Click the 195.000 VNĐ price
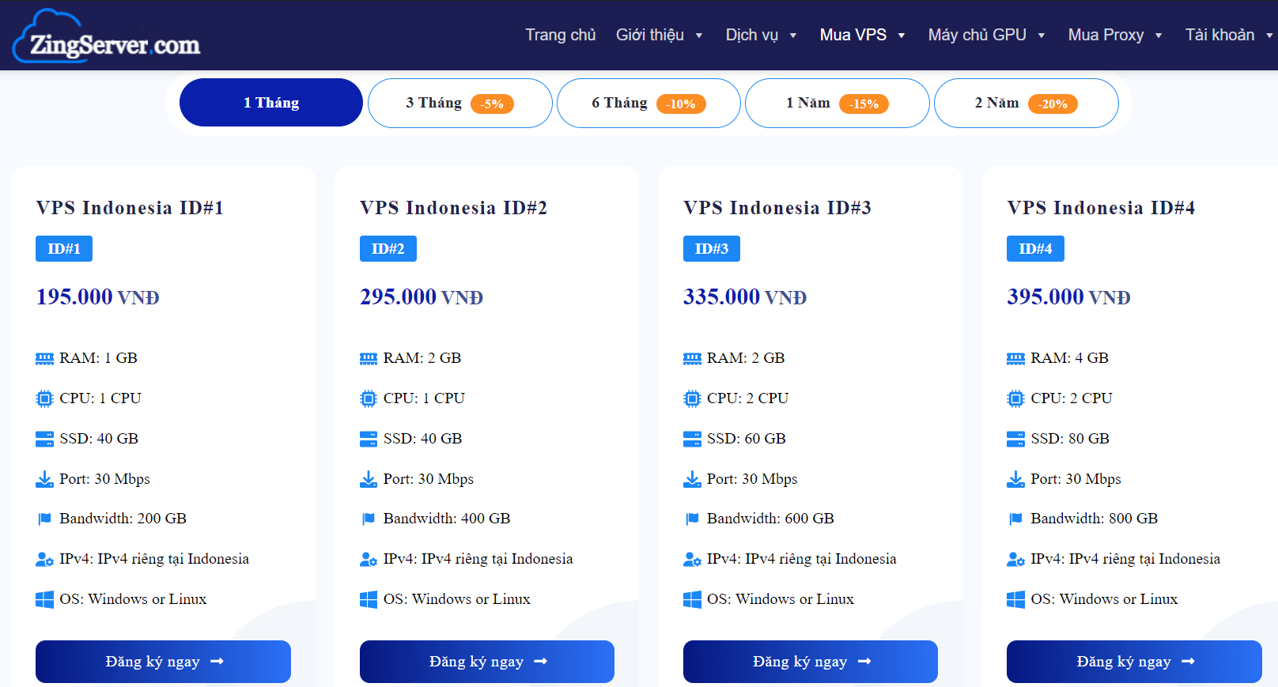The height and width of the screenshot is (687, 1278). pyautogui.click(x=98, y=297)
